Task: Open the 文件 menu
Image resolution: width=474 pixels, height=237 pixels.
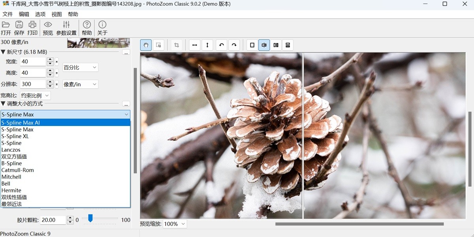Action: pos(8,14)
